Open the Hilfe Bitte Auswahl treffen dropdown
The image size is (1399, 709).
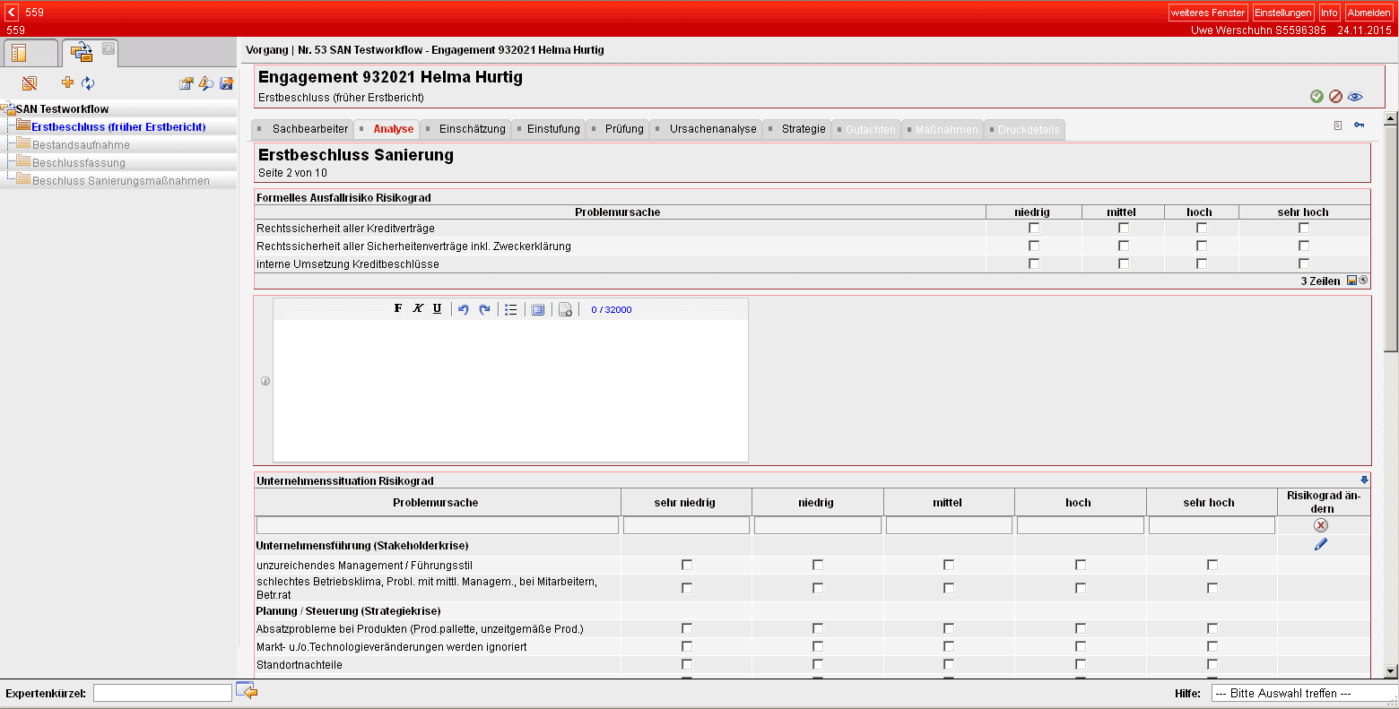tap(1305, 693)
